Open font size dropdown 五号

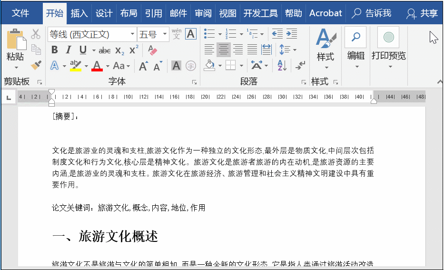point(165,34)
